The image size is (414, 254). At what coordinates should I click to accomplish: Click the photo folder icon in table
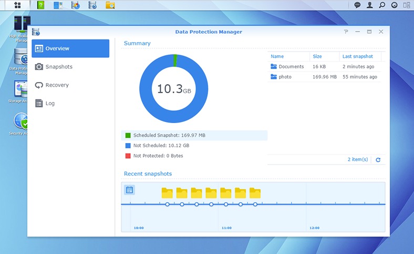point(274,77)
